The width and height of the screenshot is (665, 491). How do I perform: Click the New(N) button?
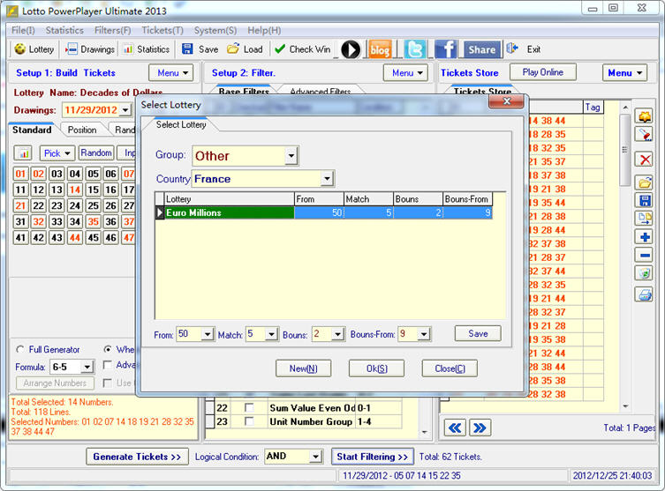coord(303,368)
